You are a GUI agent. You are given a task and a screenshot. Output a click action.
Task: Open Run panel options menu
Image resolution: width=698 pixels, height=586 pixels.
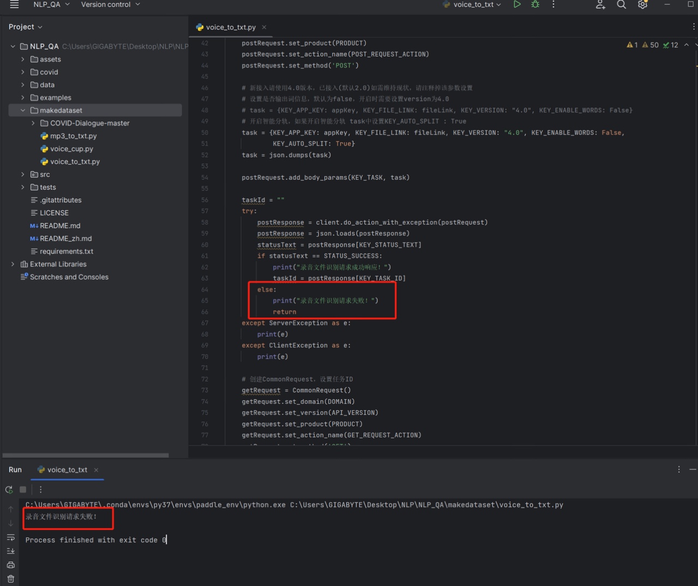tap(679, 469)
